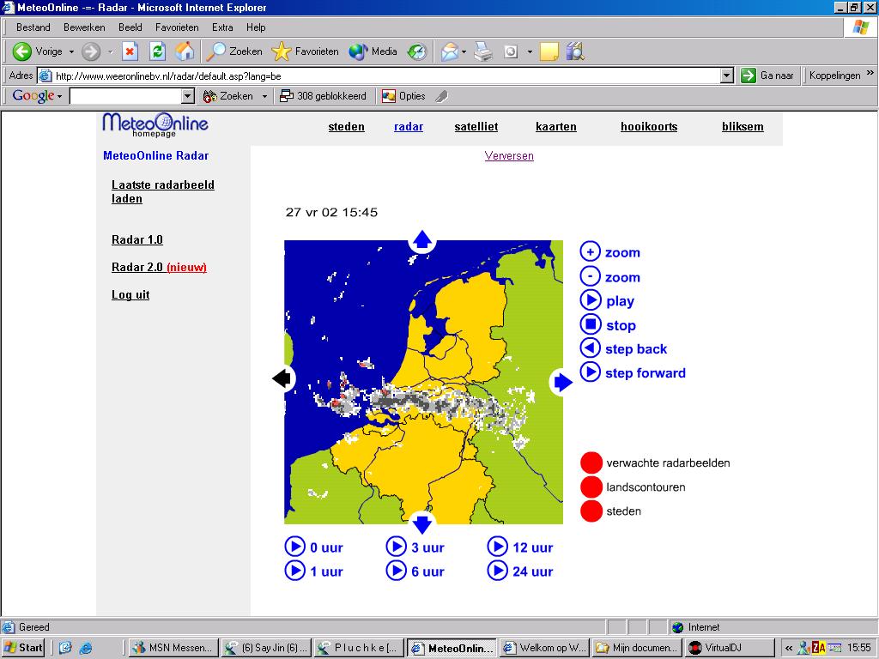879x659 pixels.
Task: Toggle verwachte radarbeelden red indicator
Action: [x=591, y=463]
